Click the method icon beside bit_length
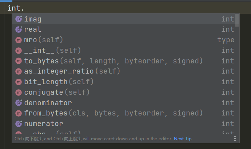Screen dimensions: 251x149 [x=19, y=82]
